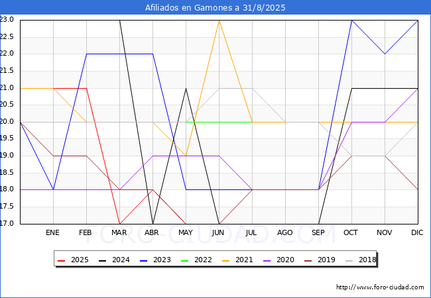The image size is (431, 298).
Task: Click the blue 2023 legend swatch
Action: [x=143, y=260]
